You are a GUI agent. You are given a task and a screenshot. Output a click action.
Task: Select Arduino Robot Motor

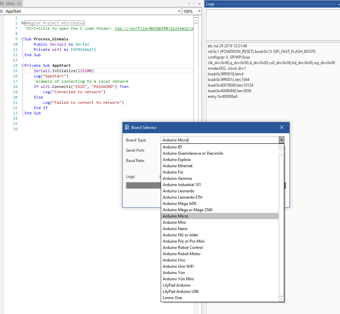220,254
